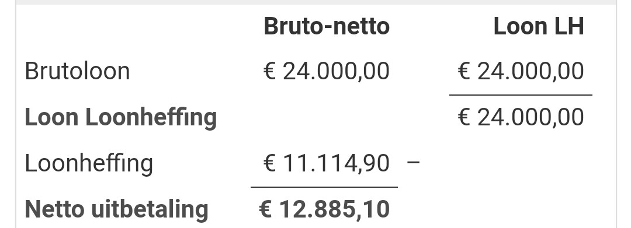This screenshot has height=228, width=631.
Task: Click the Loon Loonheffing € 24.000,00 amount
Action: point(521,118)
